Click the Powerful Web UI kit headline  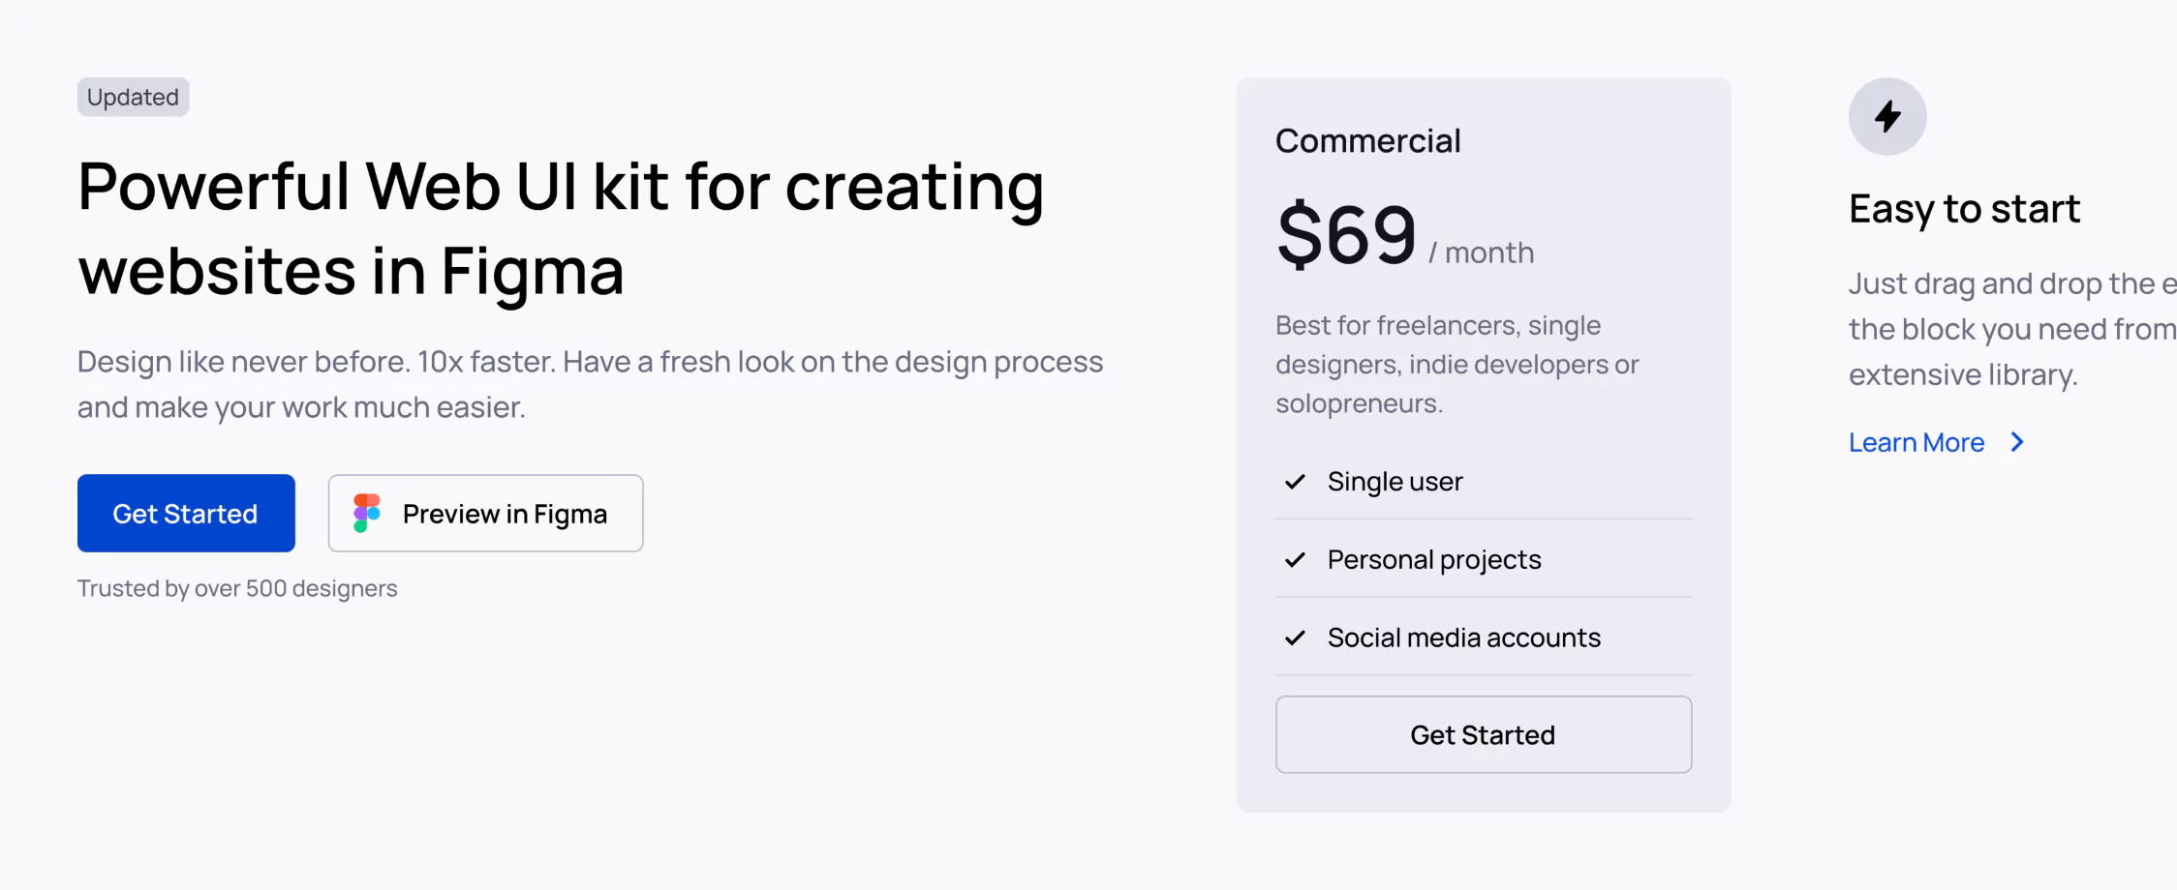click(561, 228)
